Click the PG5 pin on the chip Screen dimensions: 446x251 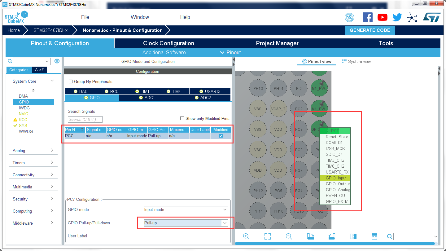point(278,191)
